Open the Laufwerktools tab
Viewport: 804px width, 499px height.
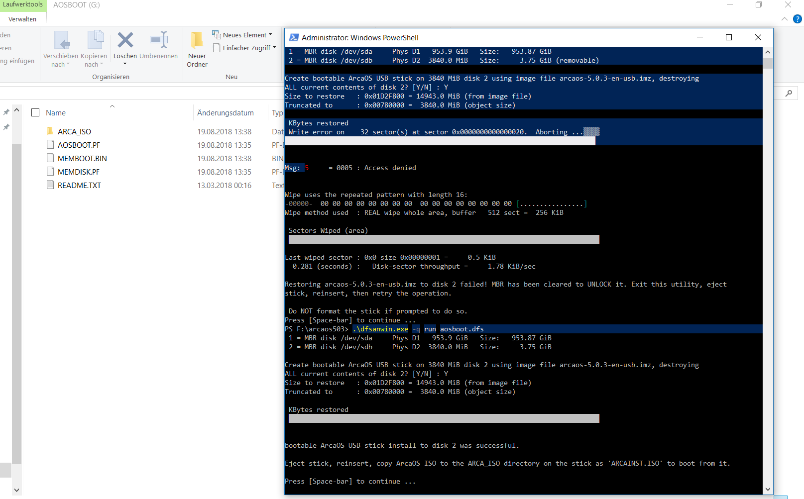23,4
